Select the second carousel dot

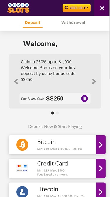point(57,113)
